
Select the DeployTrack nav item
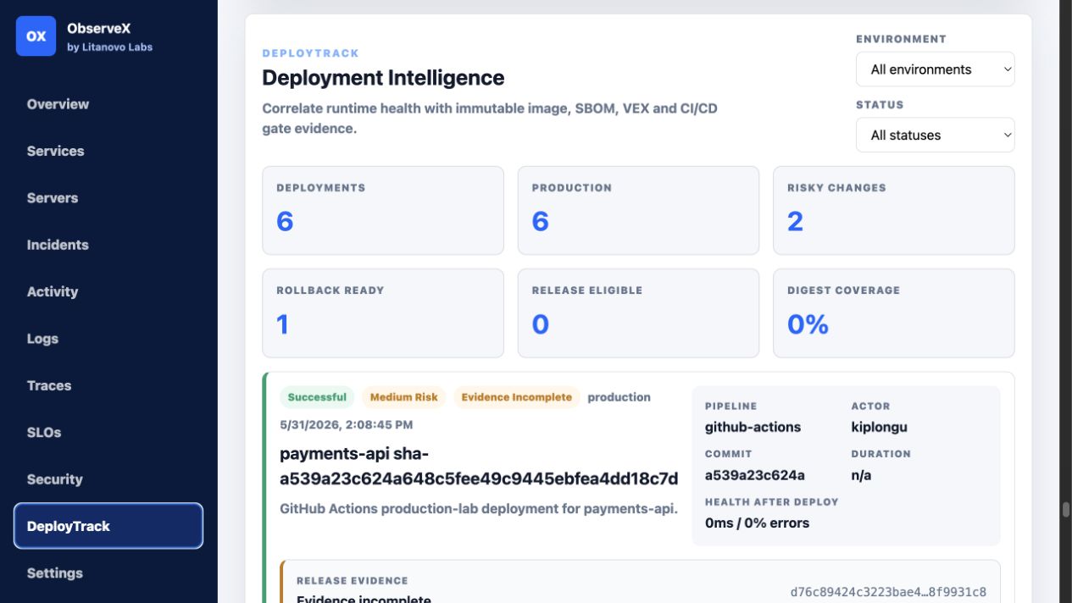coord(108,526)
